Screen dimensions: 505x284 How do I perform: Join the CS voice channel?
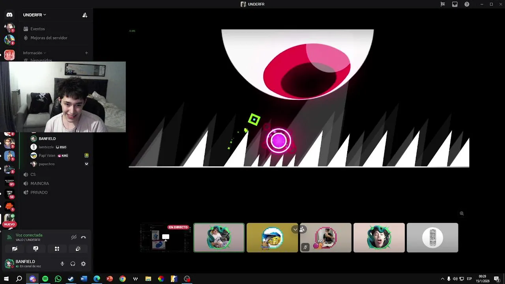[x=30, y=174]
